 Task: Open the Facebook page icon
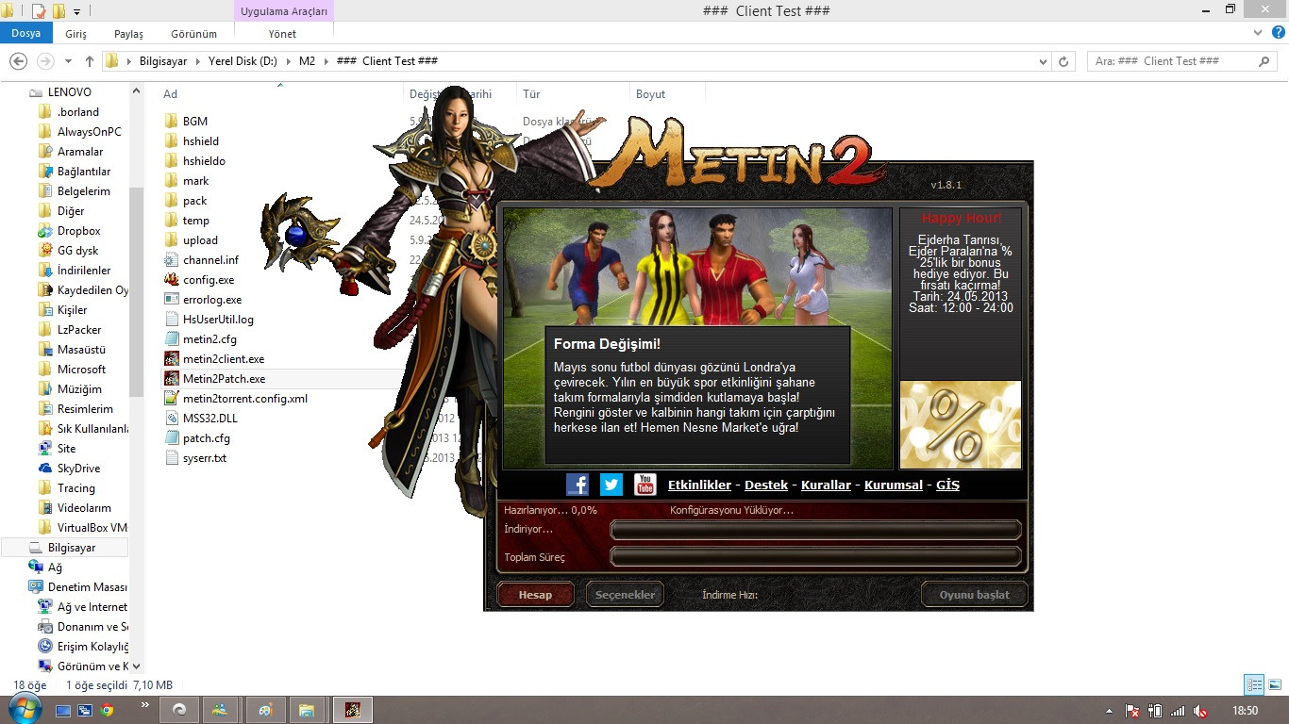pyautogui.click(x=577, y=484)
